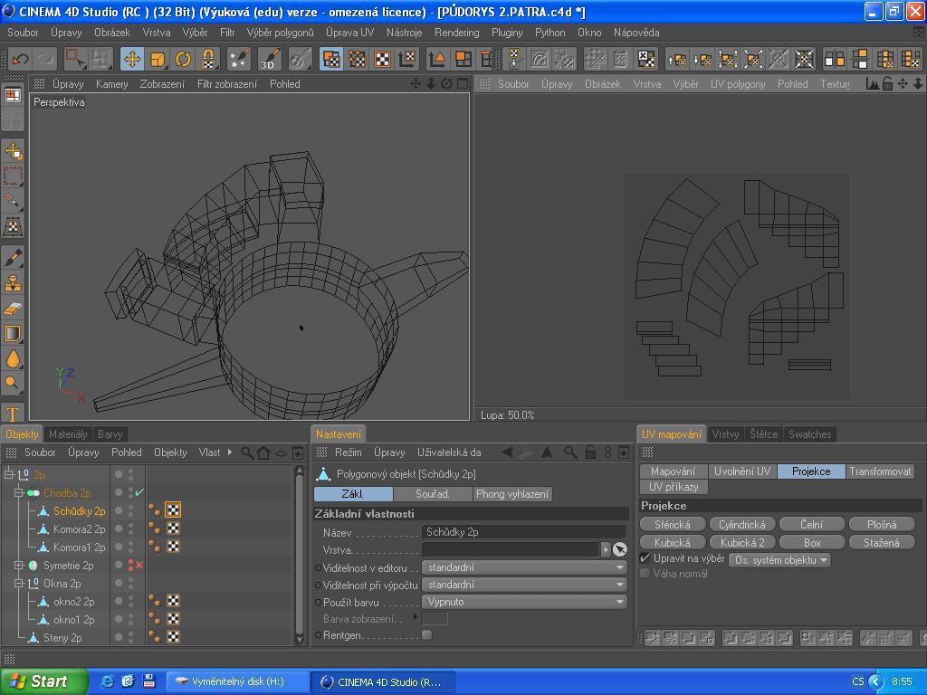Open Vyměnitelný disk (H:) from taskbar
Viewport: 927px width, 695px height.
tap(236, 682)
